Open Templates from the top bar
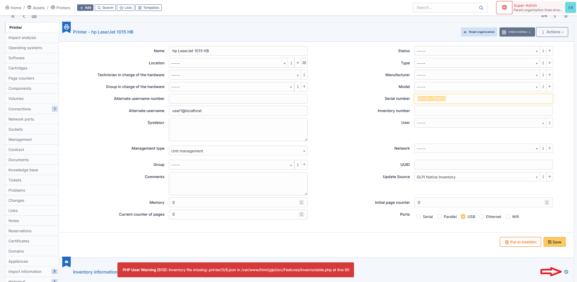The image size is (577, 282). pos(149,8)
